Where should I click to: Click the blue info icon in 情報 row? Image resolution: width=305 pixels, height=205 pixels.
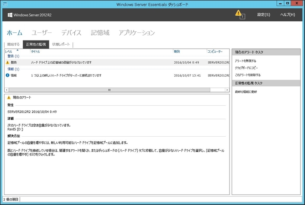[7, 75]
